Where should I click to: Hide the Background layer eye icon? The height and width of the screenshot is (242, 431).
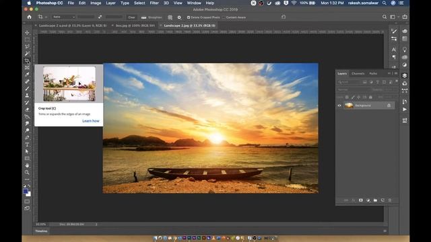tap(339, 106)
